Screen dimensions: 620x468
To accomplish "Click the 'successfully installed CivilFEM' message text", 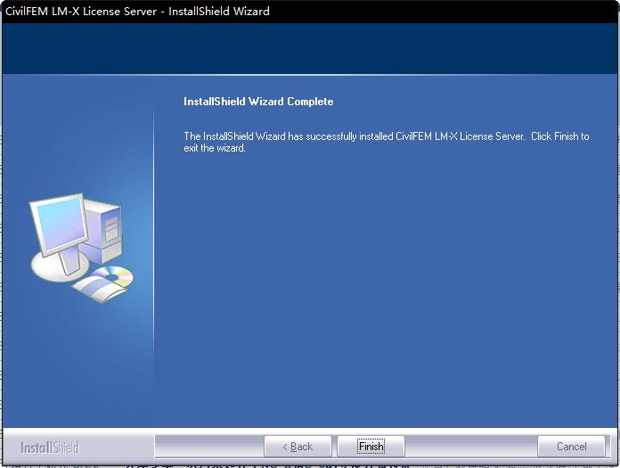I will (x=386, y=142).
